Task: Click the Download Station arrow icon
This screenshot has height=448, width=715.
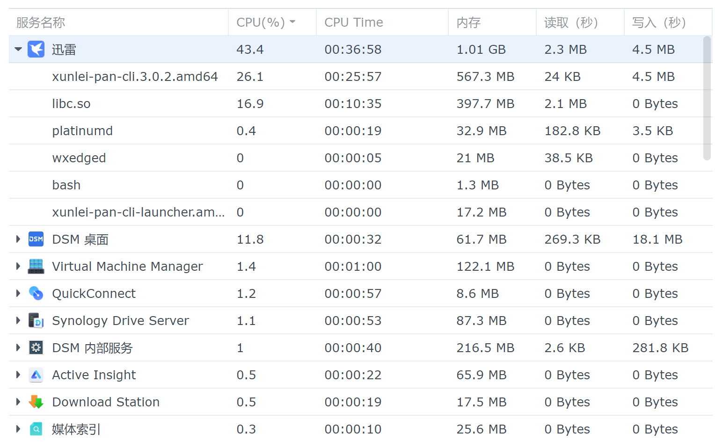Action: 36,402
